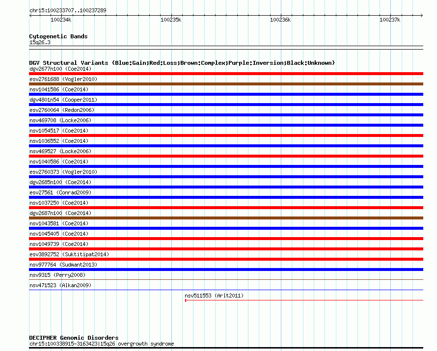Click the dgv2677n100 (Coe2014) variant label
The image size is (437, 351).
tap(60, 69)
